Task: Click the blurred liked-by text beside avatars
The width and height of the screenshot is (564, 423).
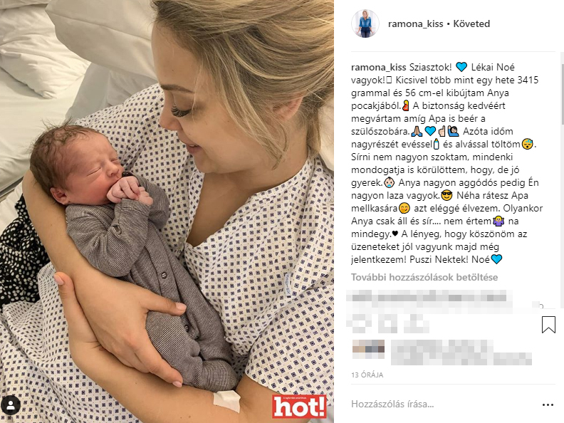Action: 461,353
